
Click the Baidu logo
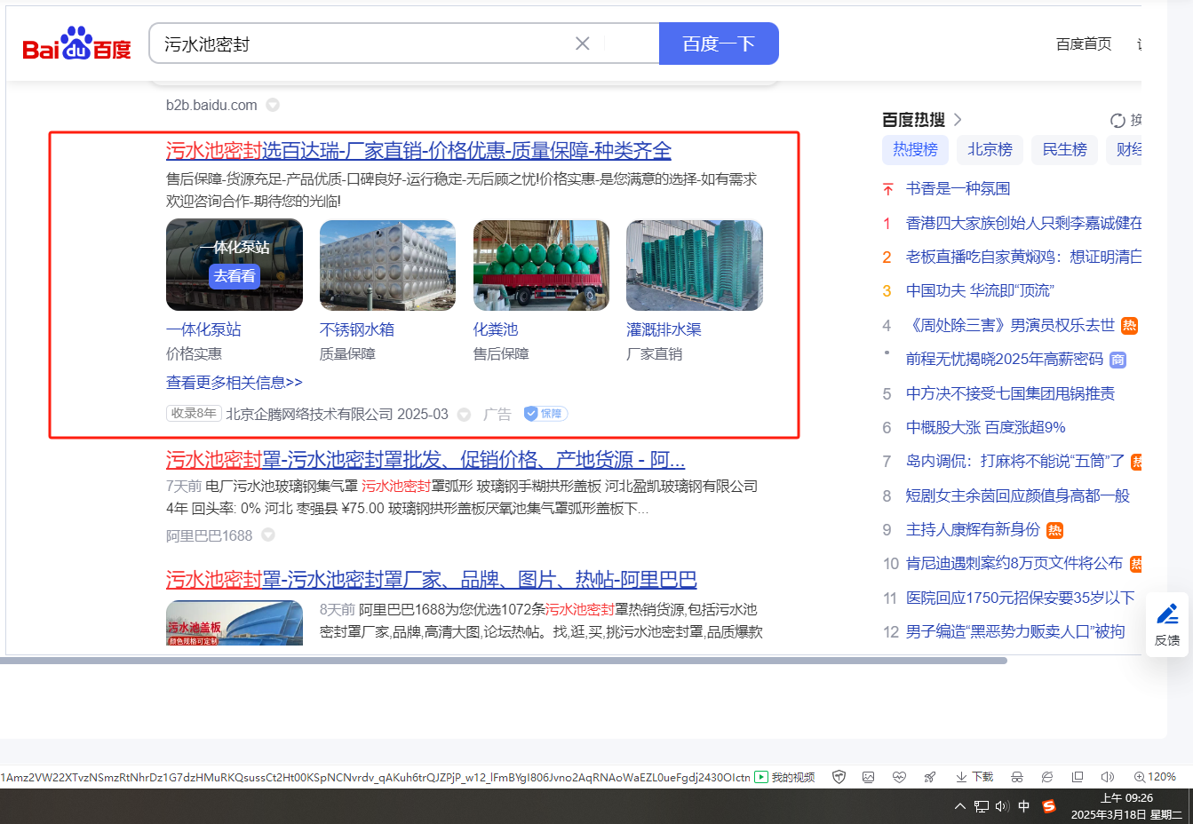76,44
